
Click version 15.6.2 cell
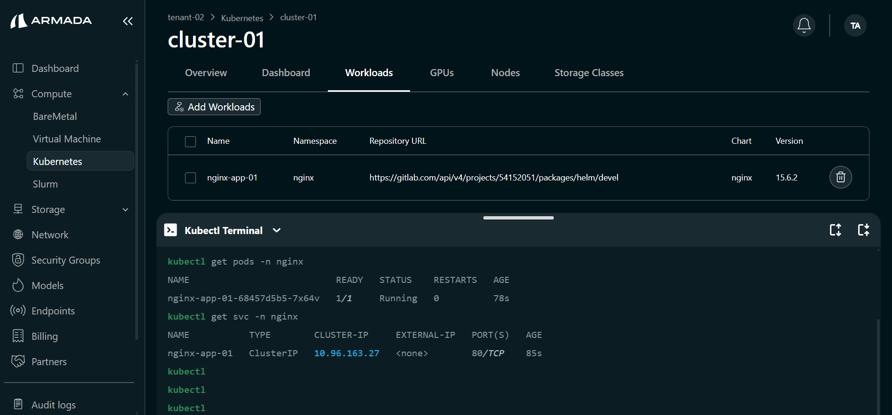tap(786, 177)
